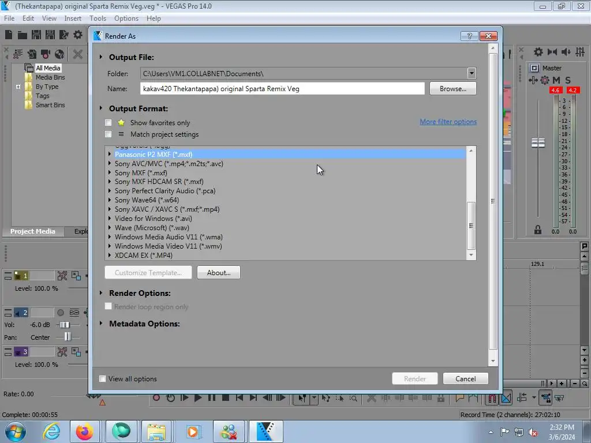Open the Options menu
591x443 pixels.
(126, 18)
